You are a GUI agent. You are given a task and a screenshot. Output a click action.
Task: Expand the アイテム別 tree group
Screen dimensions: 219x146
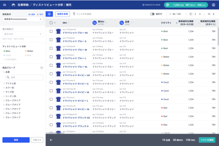point(4,83)
